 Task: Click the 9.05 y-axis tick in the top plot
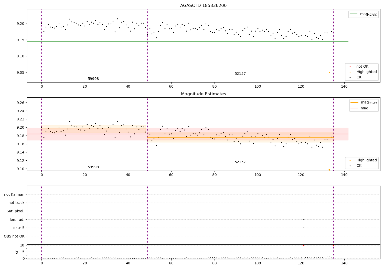(x=21, y=73)
